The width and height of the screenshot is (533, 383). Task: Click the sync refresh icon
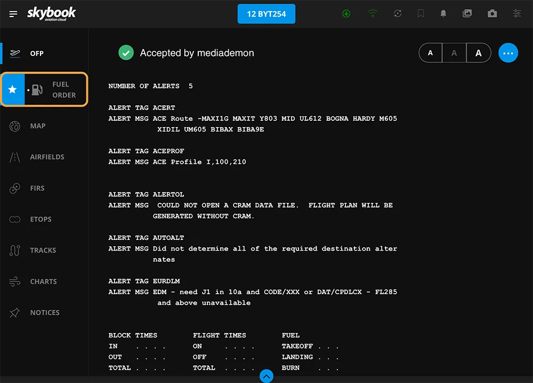click(398, 14)
